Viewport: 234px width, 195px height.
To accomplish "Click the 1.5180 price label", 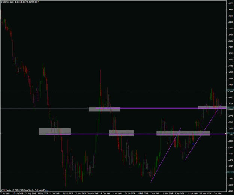I will tap(230, 47).
